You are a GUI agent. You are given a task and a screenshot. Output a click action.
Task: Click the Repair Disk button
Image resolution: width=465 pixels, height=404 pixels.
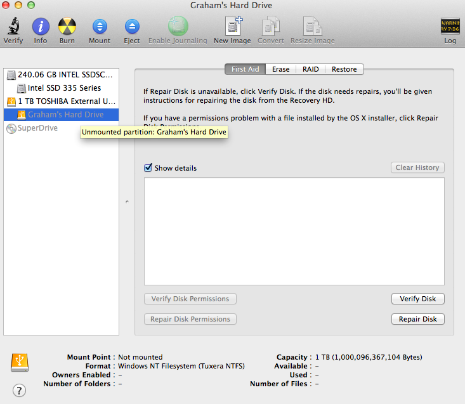click(418, 319)
